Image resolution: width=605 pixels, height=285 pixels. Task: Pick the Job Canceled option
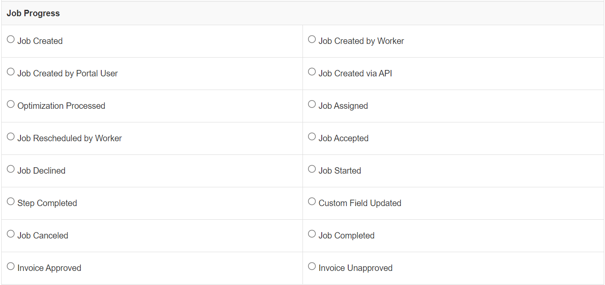click(x=11, y=233)
